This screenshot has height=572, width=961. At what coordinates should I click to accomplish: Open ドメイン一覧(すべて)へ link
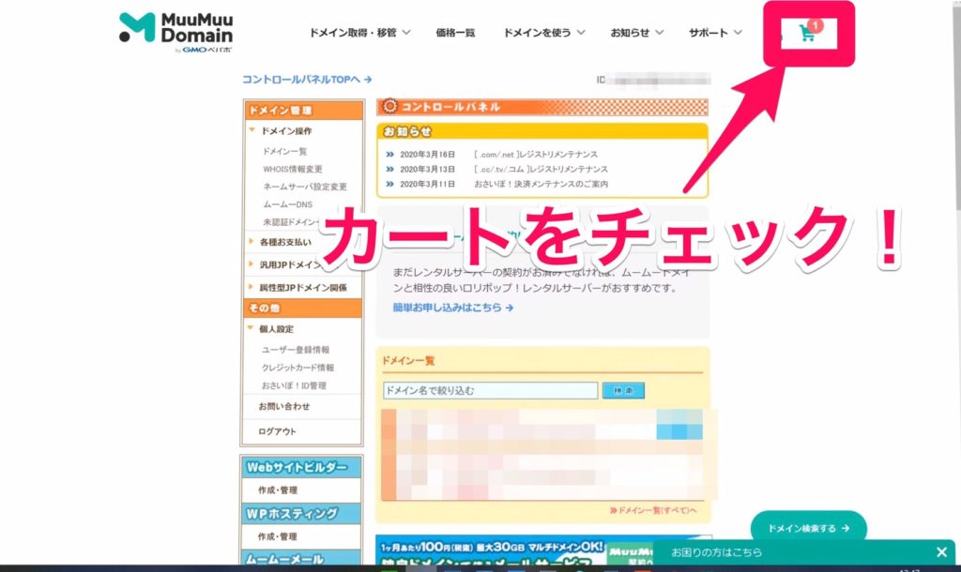(653, 510)
